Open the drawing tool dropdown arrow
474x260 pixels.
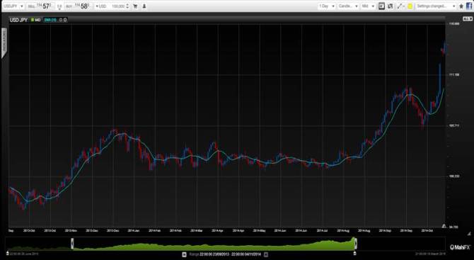[x=404, y=6]
